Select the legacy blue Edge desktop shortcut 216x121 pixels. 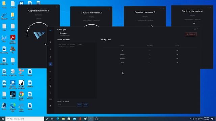tap(13, 85)
